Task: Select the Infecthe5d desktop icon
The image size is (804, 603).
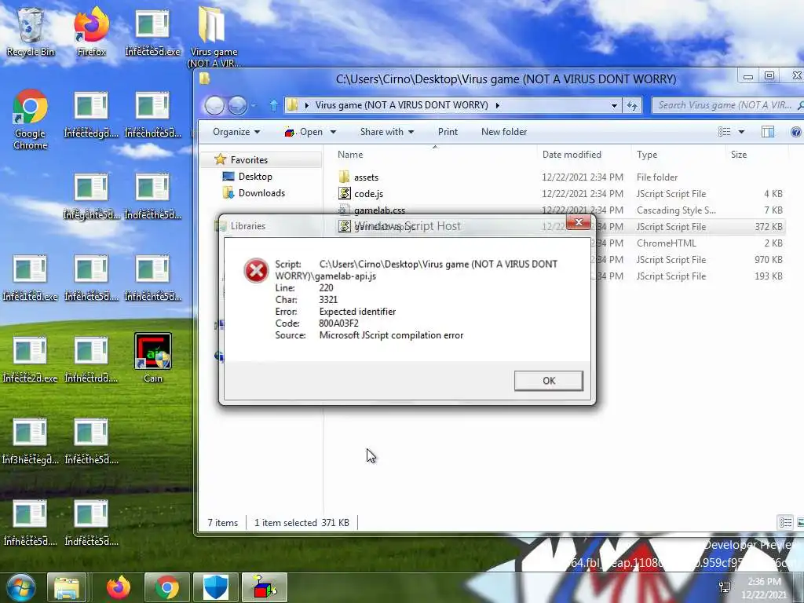Action: pyautogui.click(x=91, y=441)
